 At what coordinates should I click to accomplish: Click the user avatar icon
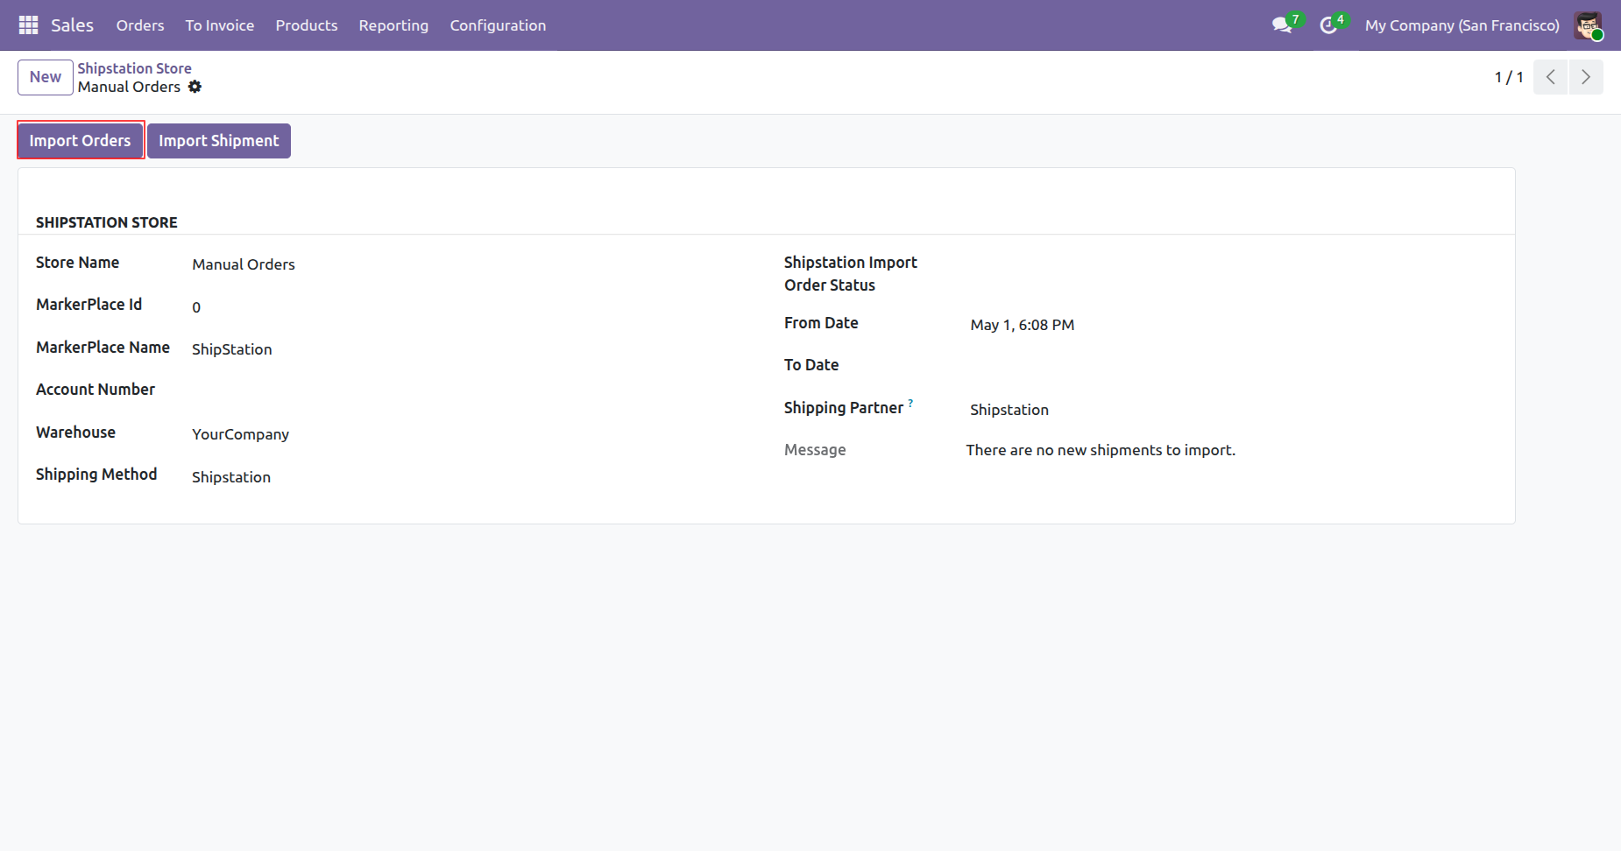(x=1588, y=25)
